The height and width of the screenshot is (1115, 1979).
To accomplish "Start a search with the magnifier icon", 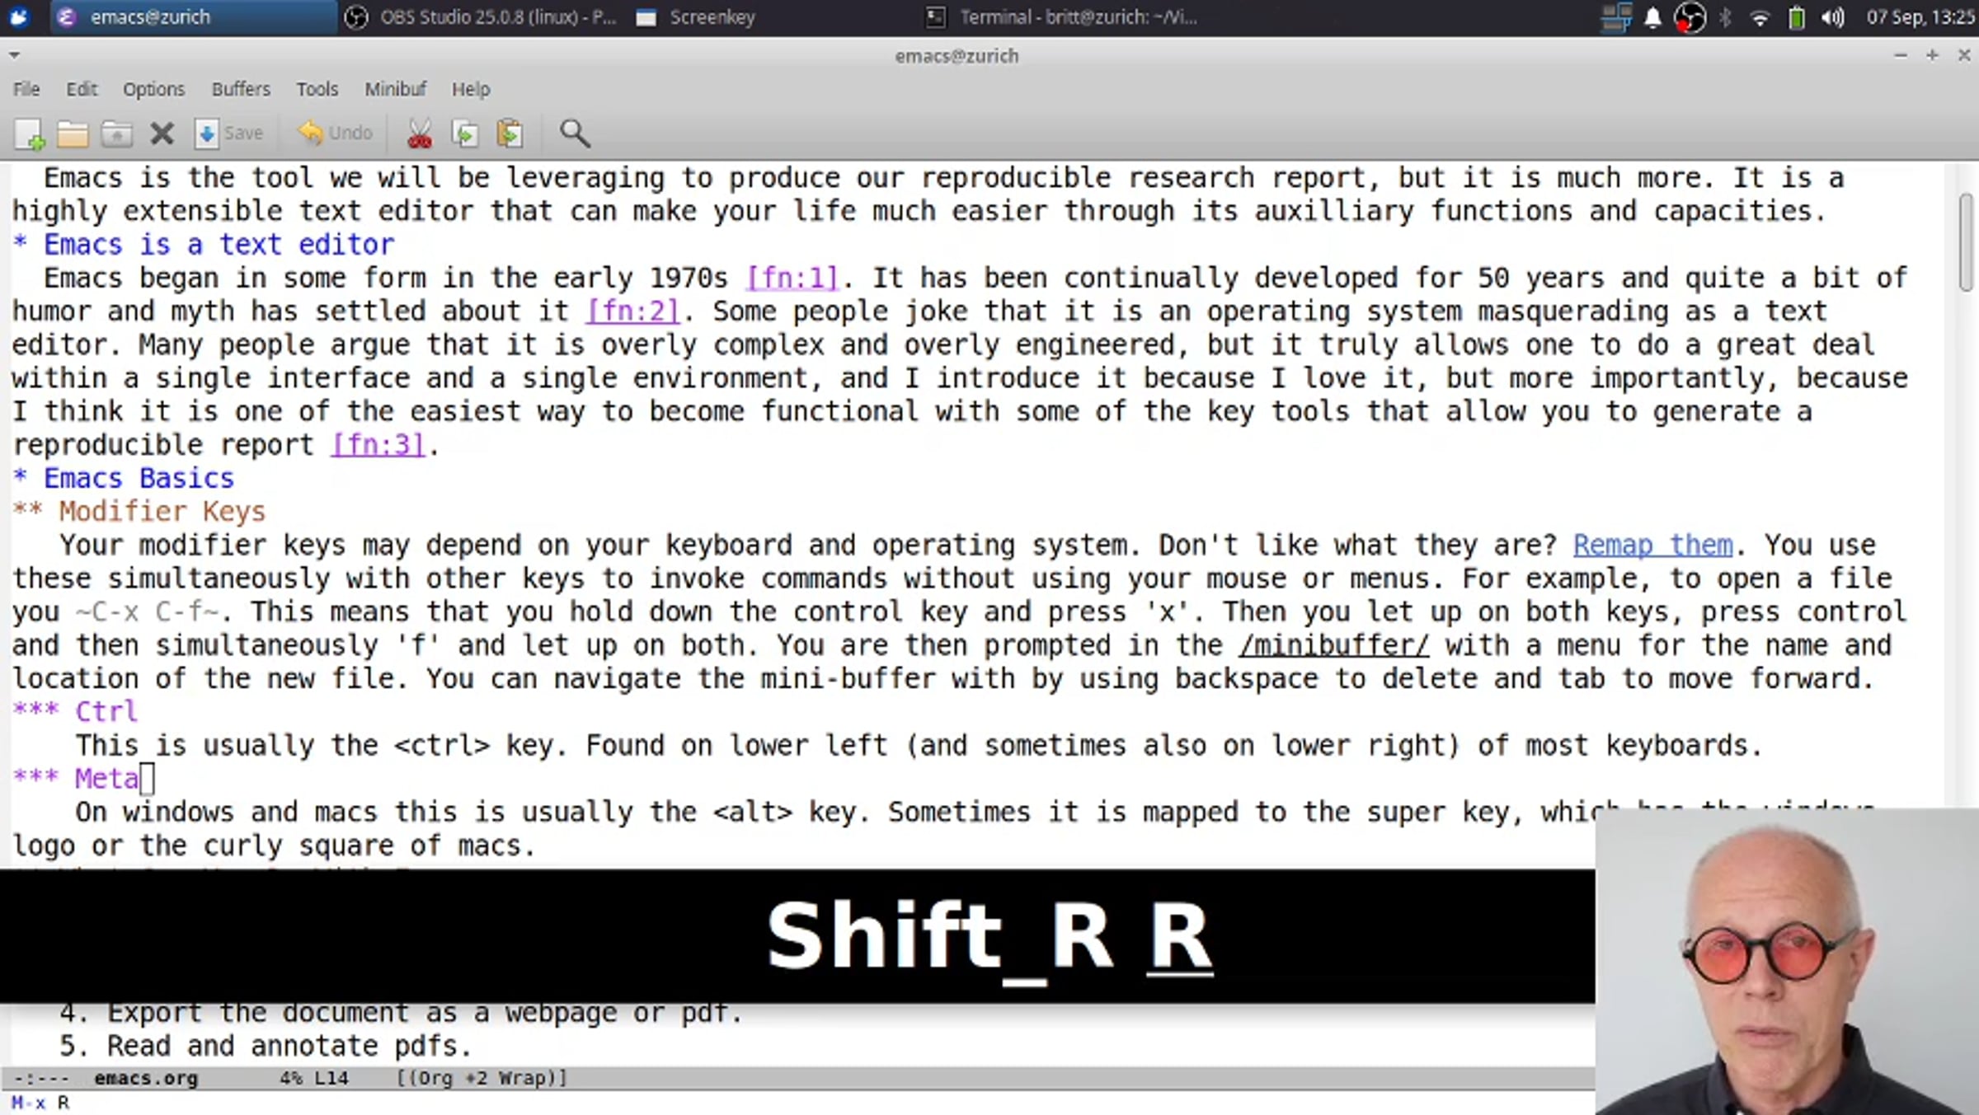I will (x=575, y=134).
